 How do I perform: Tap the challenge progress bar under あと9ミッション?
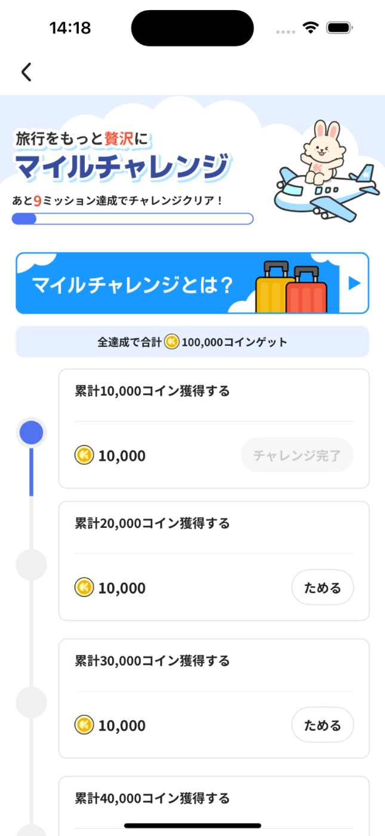pyautogui.click(x=133, y=219)
